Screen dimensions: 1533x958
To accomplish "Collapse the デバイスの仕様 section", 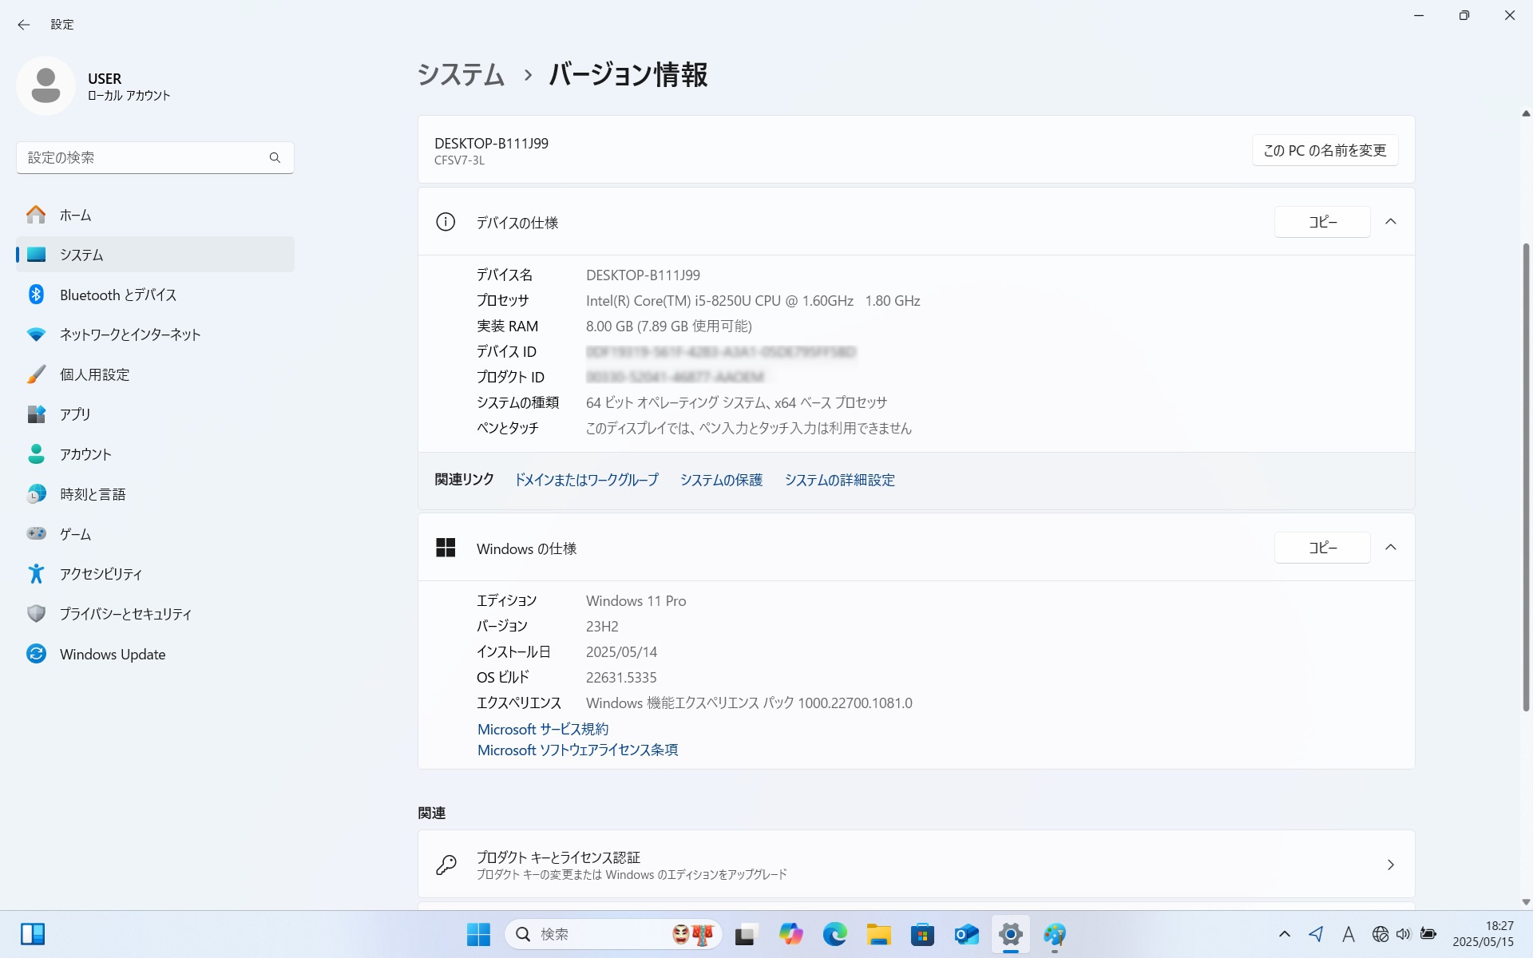I will [1390, 222].
